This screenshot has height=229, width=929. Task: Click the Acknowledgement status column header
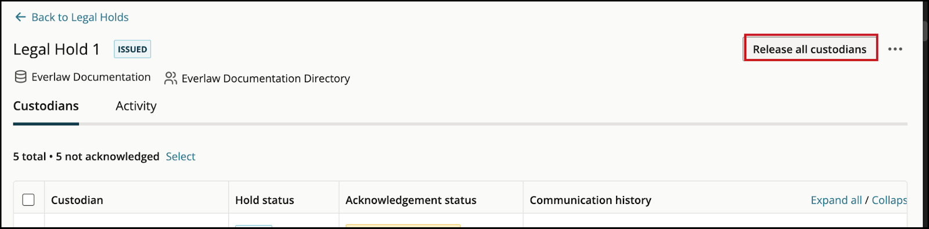pyautogui.click(x=411, y=200)
